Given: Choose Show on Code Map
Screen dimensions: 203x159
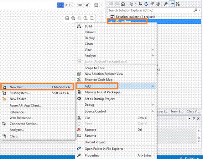Looking at the screenshot, I should [x=116, y=79].
